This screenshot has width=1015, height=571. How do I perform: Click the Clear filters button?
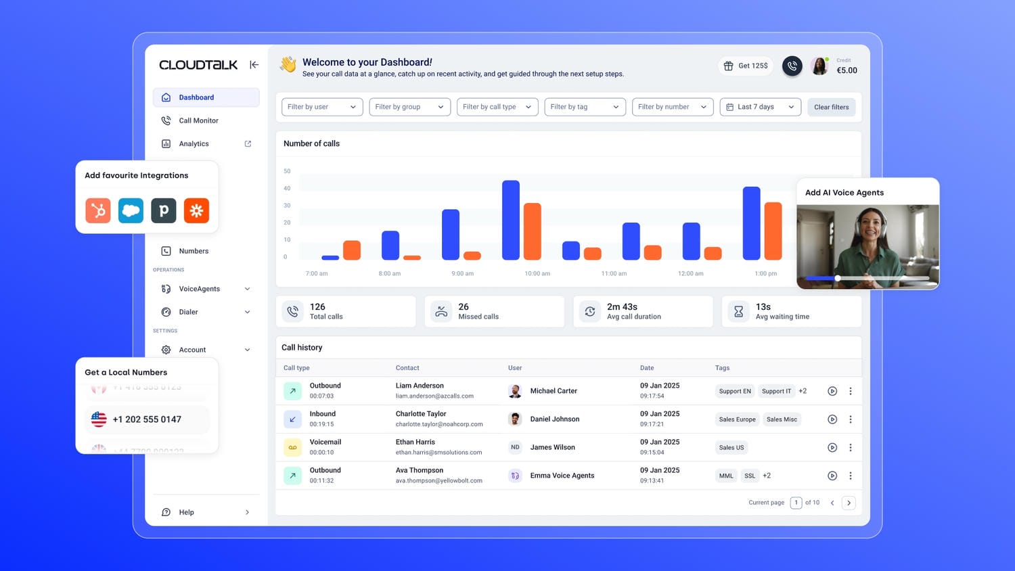831,106
